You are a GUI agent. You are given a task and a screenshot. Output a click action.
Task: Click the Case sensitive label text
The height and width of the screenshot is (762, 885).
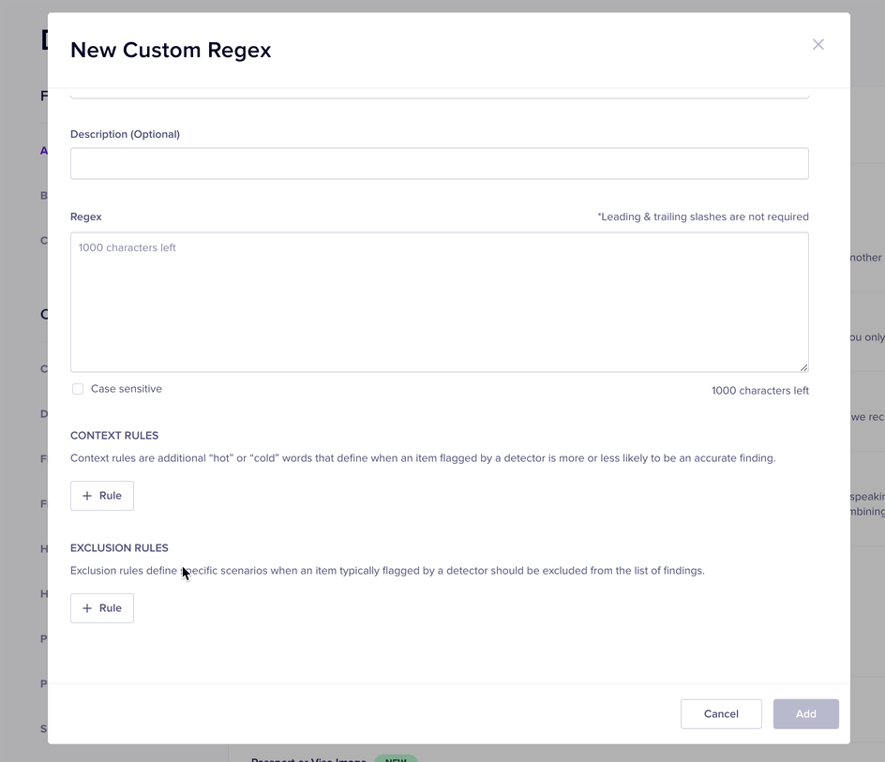pos(127,389)
